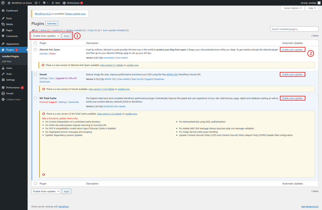Click the Settings icon in sidebar
Viewport: 322px width, 210px height.
(x=3, y=80)
